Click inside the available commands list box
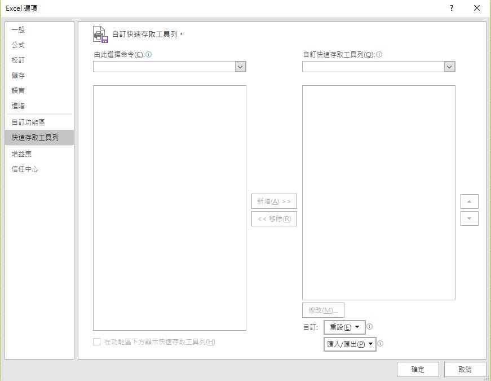The width and height of the screenshot is (491, 381). click(x=170, y=208)
